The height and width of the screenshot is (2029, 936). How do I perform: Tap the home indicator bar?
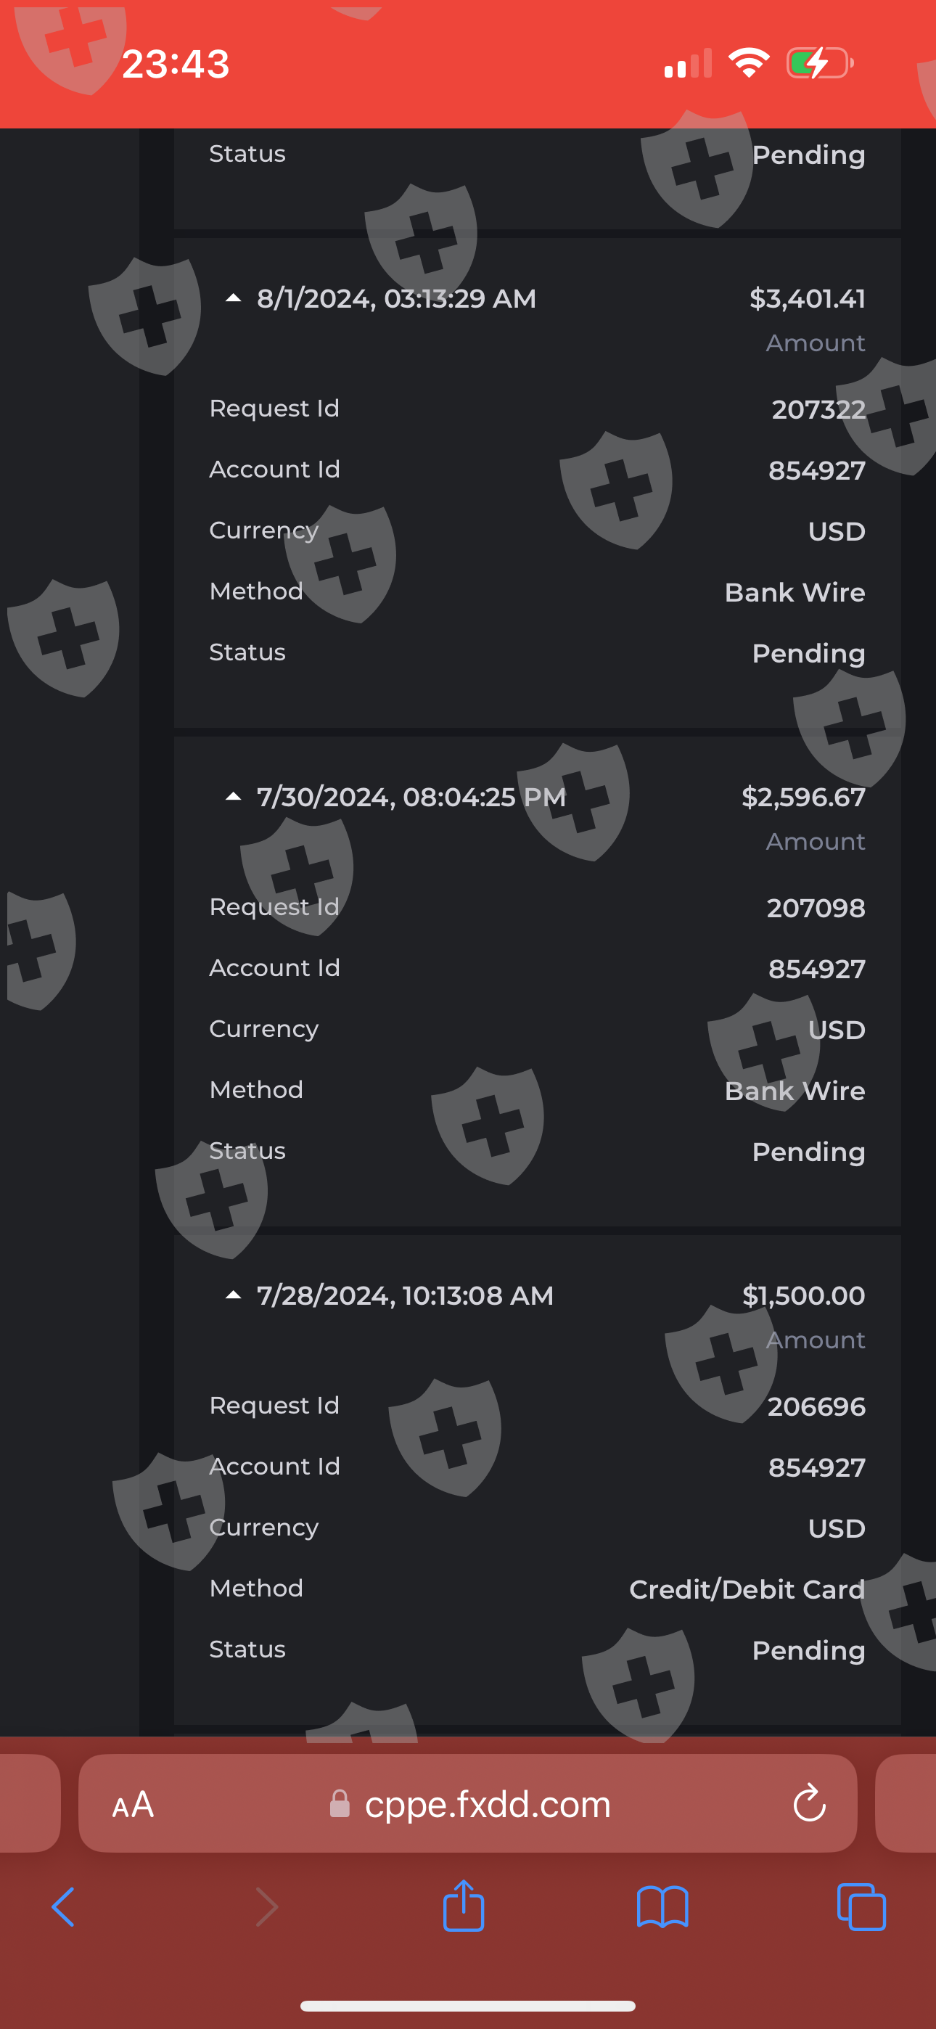pos(468,2007)
